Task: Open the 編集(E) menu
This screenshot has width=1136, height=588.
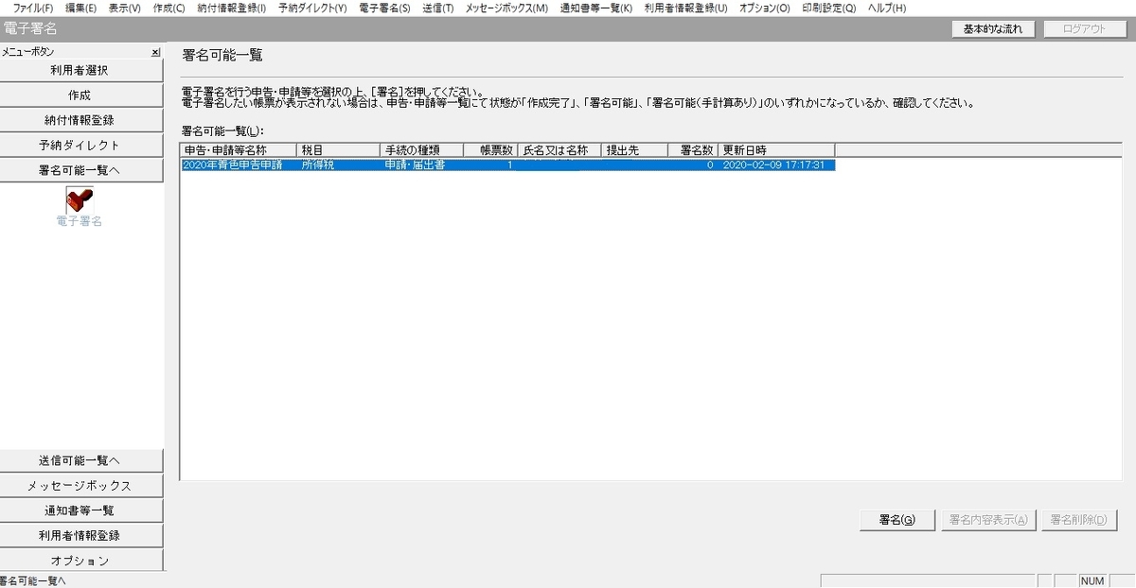Action: click(x=80, y=8)
